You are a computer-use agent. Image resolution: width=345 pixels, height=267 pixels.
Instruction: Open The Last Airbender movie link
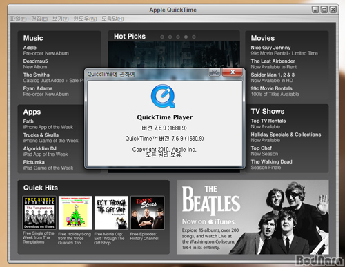(x=274, y=64)
